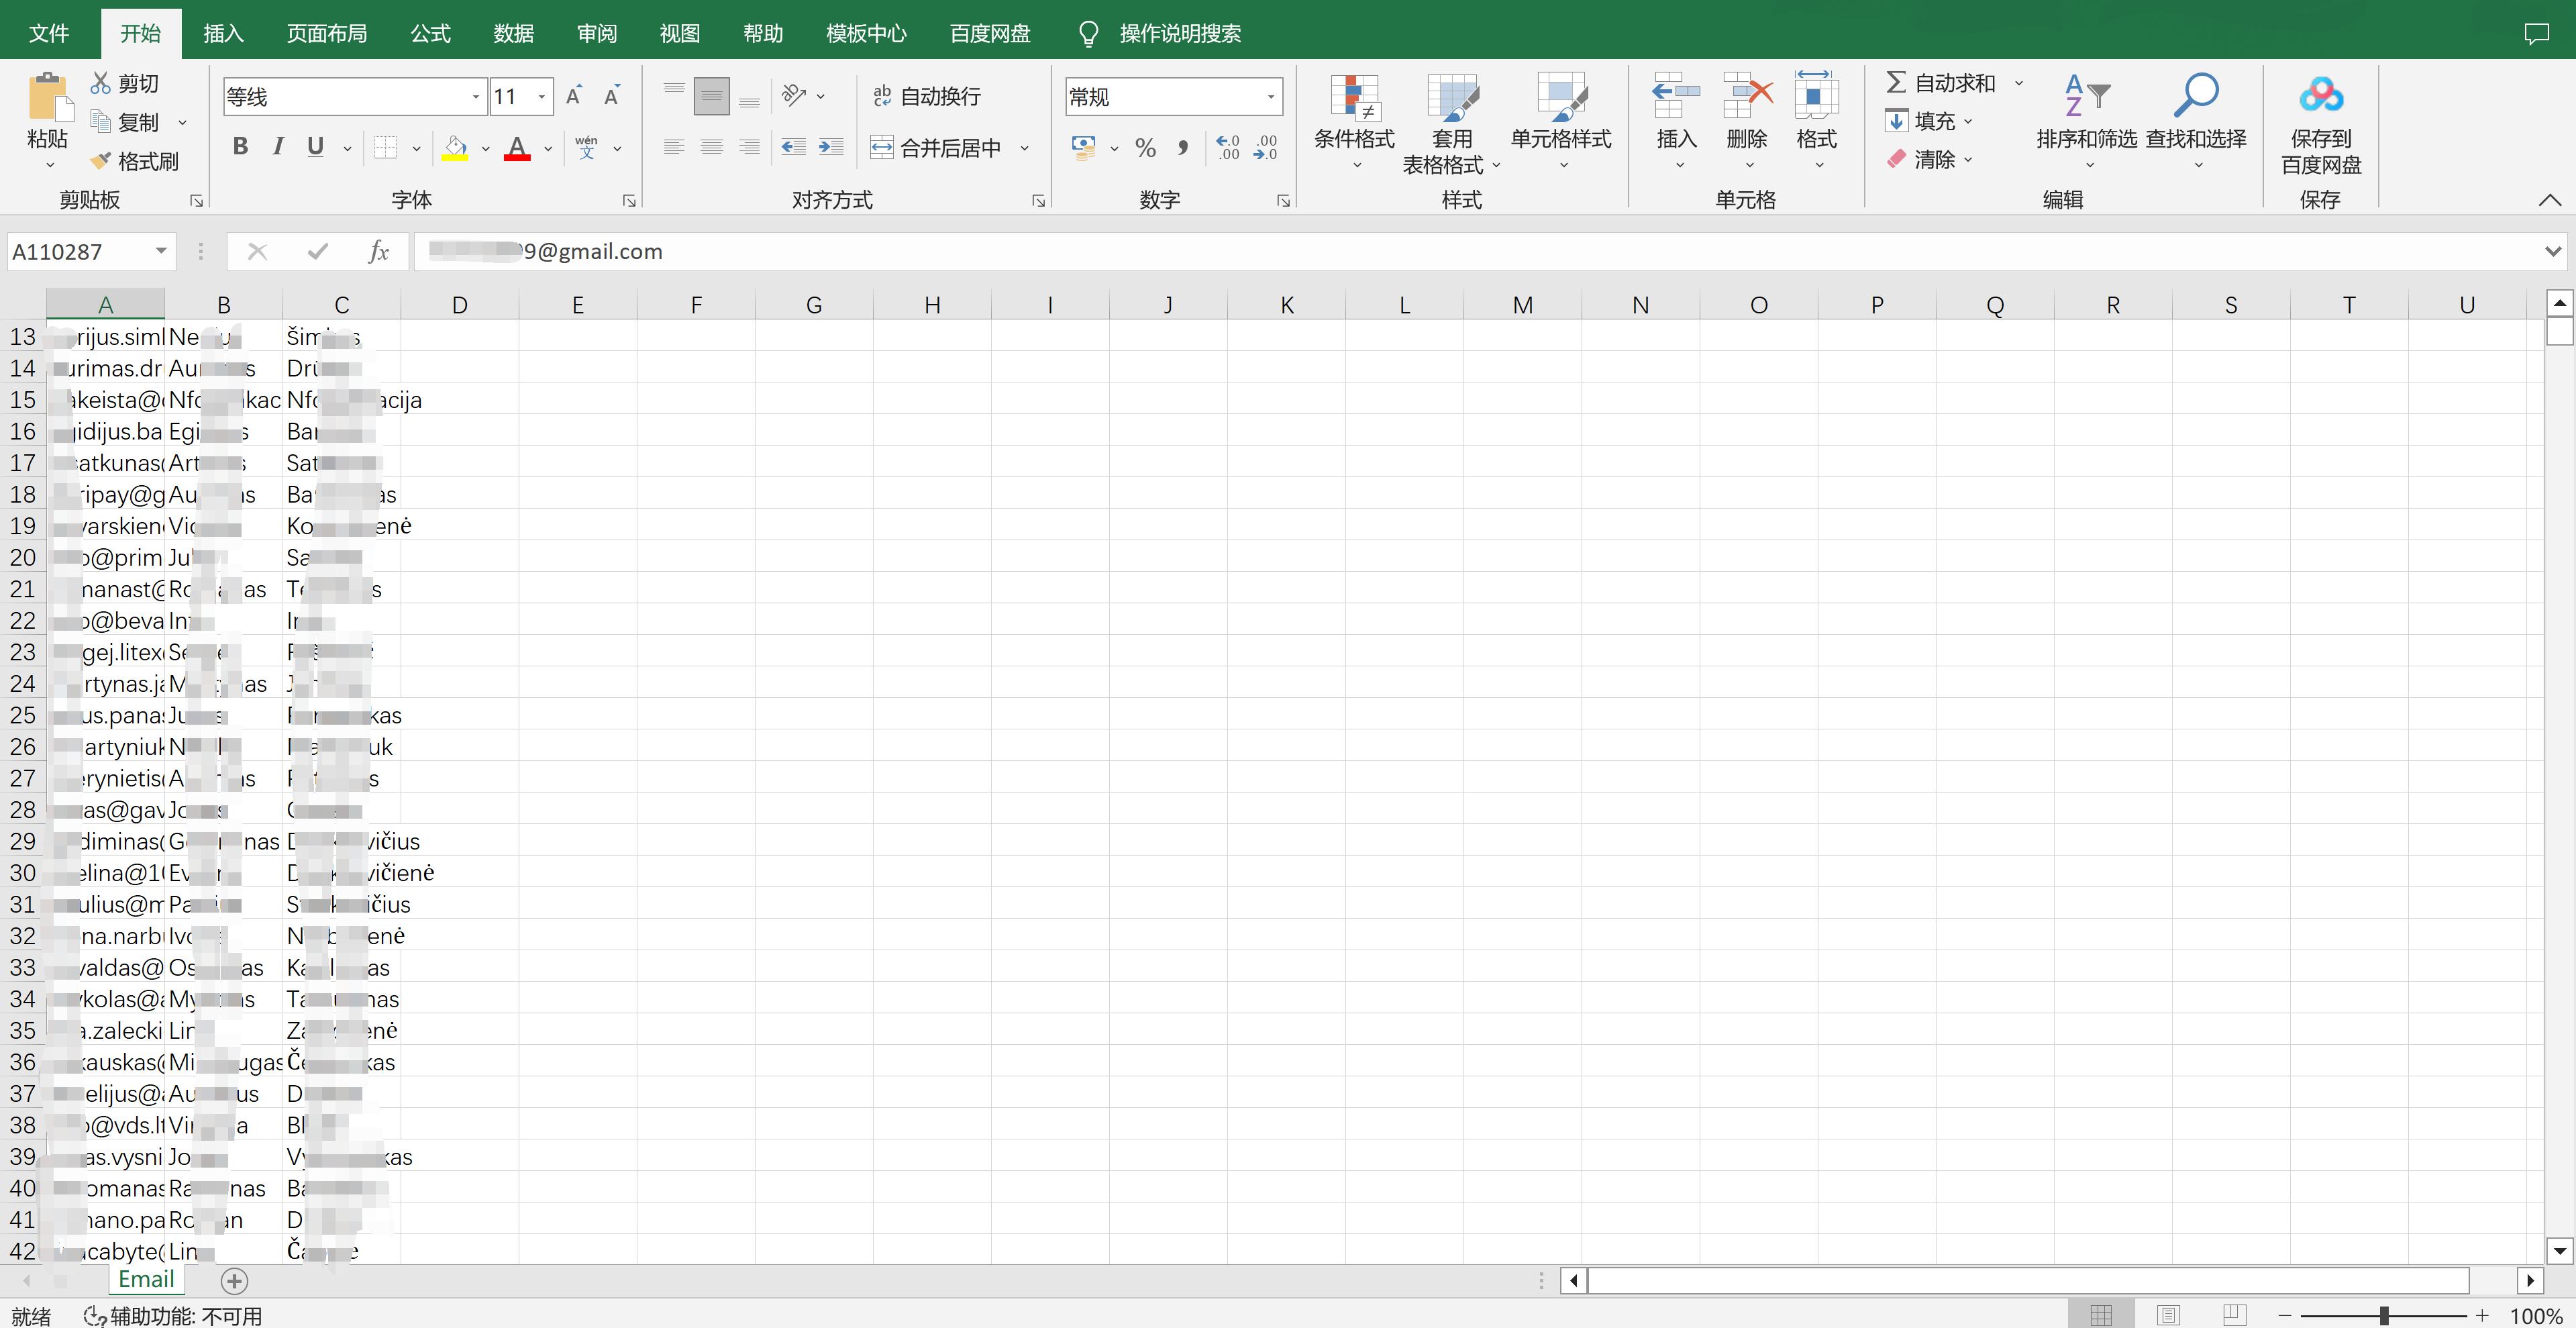Add a new sheet with plus button

(x=234, y=1280)
